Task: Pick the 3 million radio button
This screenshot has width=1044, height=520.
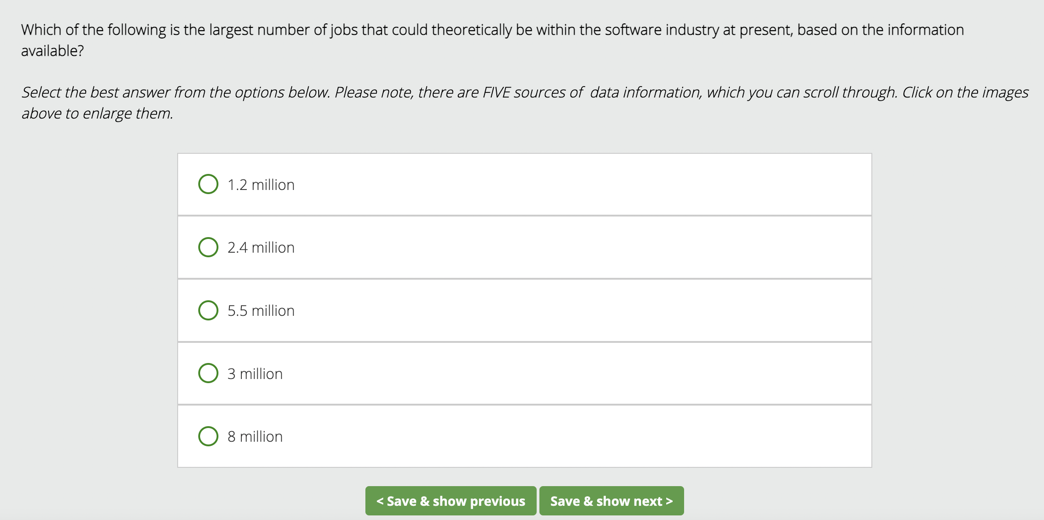Action: point(208,373)
